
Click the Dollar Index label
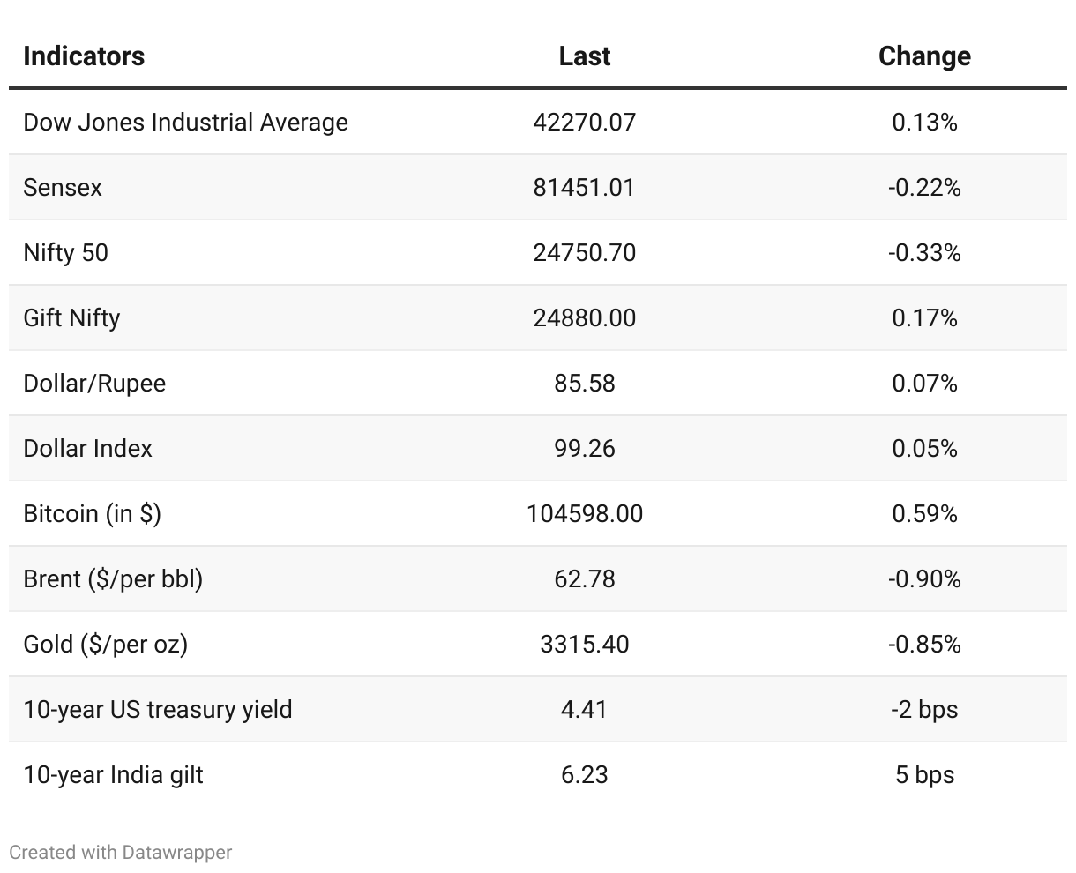(x=87, y=448)
